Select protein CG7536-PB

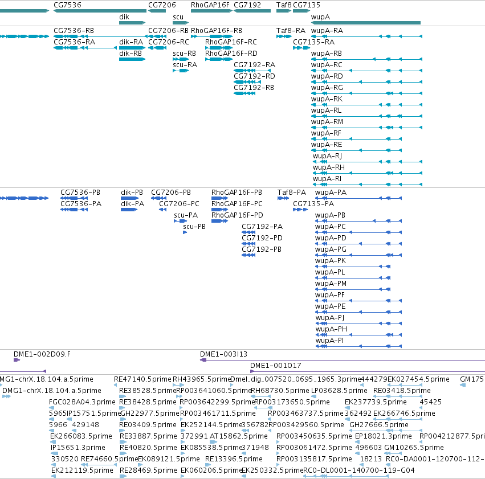tap(80, 192)
